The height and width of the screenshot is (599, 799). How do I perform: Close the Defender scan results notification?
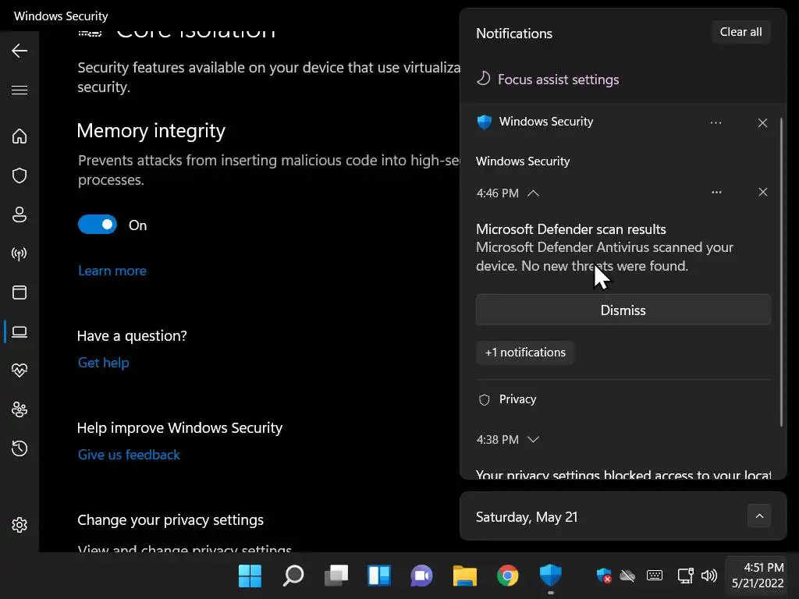(x=762, y=192)
